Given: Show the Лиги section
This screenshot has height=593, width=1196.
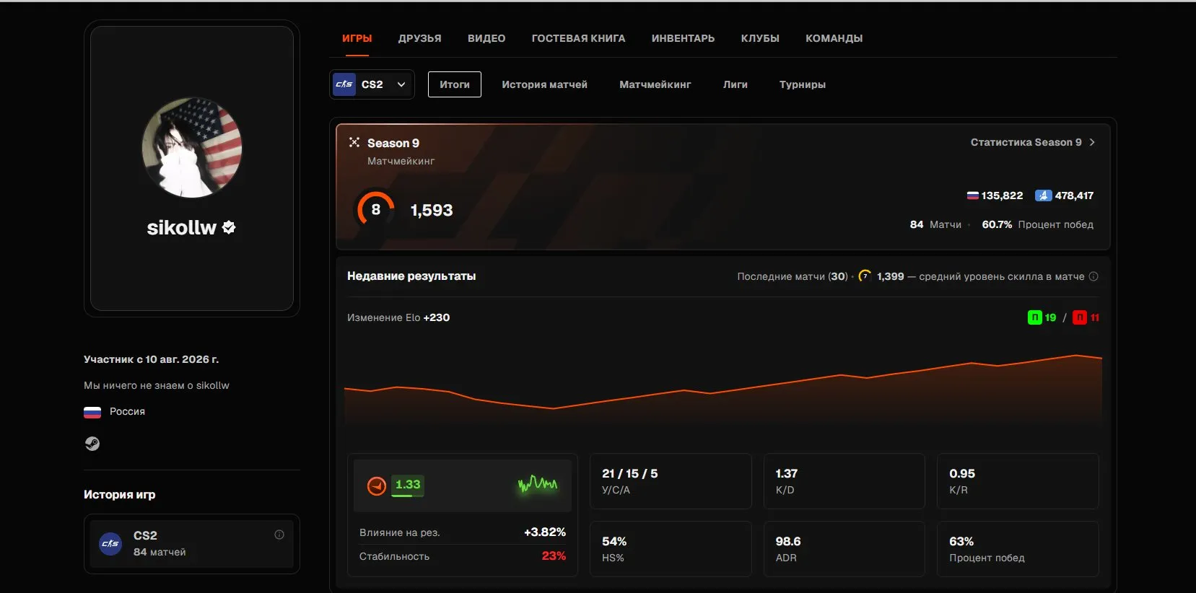Looking at the screenshot, I should [x=736, y=84].
